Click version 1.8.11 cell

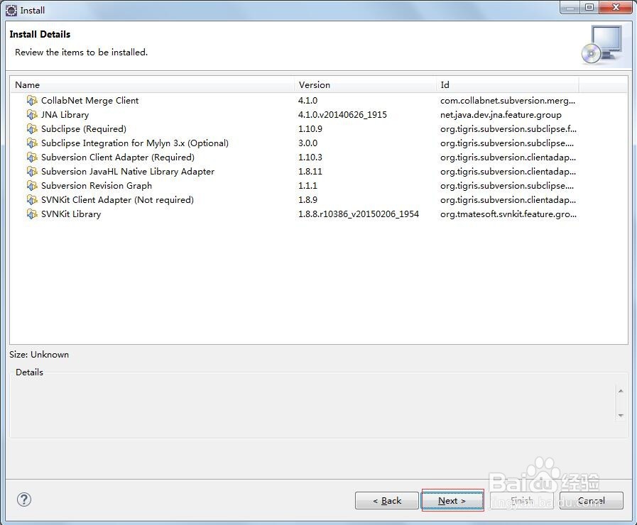coord(310,171)
